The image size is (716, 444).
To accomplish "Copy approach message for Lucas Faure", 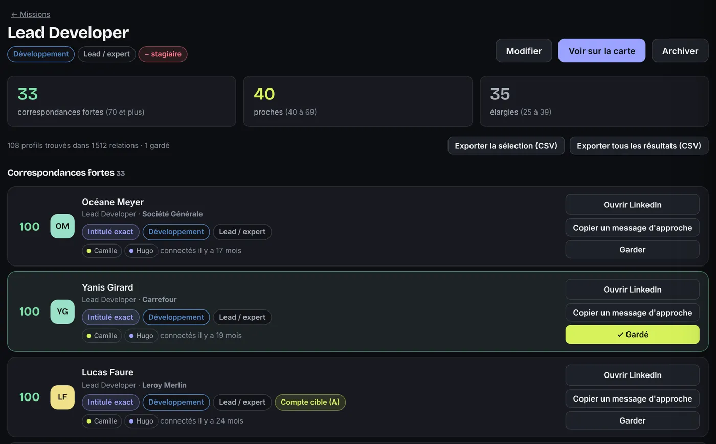I will click(x=632, y=398).
